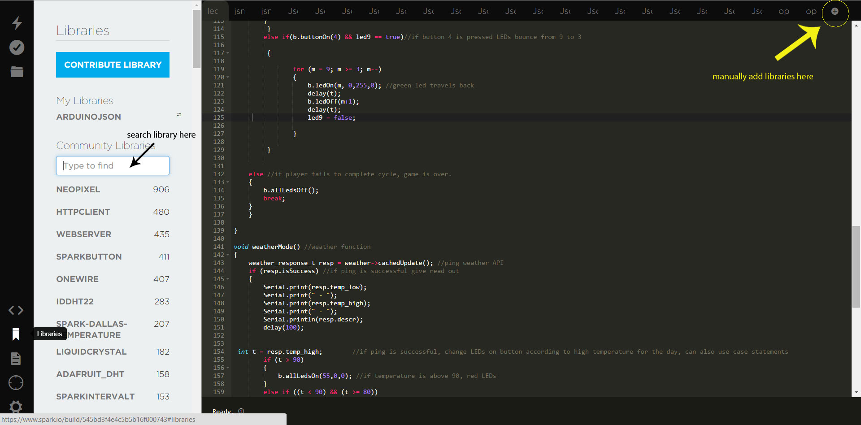Click the CONTRIBUTE LIBRARY button
861x425 pixels.
point(113,65)
